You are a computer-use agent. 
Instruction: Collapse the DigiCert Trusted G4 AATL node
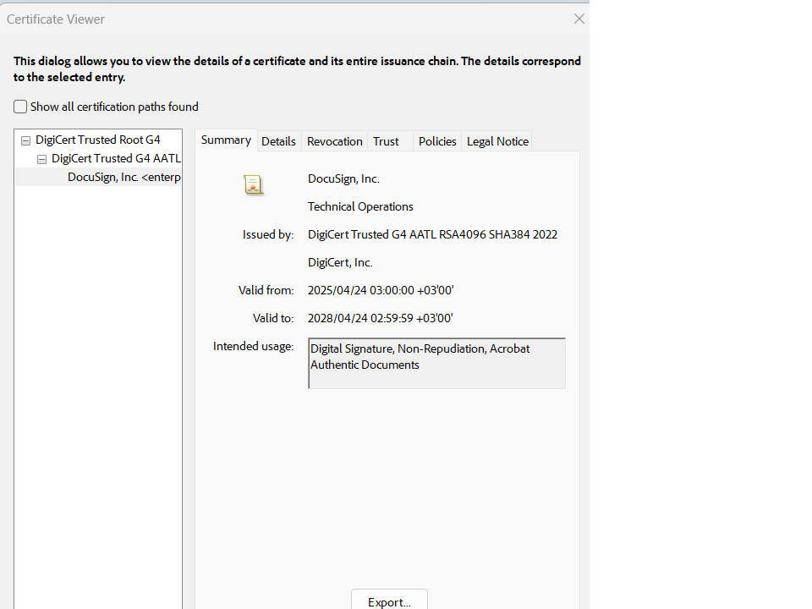pyautogui.click(x=41, y=159)
